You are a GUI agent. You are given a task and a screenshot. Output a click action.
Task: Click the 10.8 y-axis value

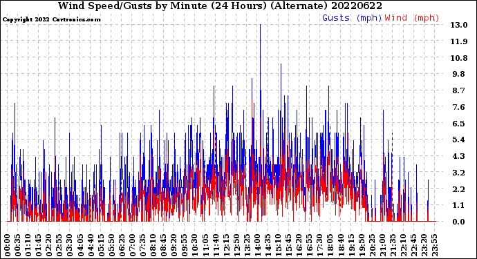coord(459,58)
